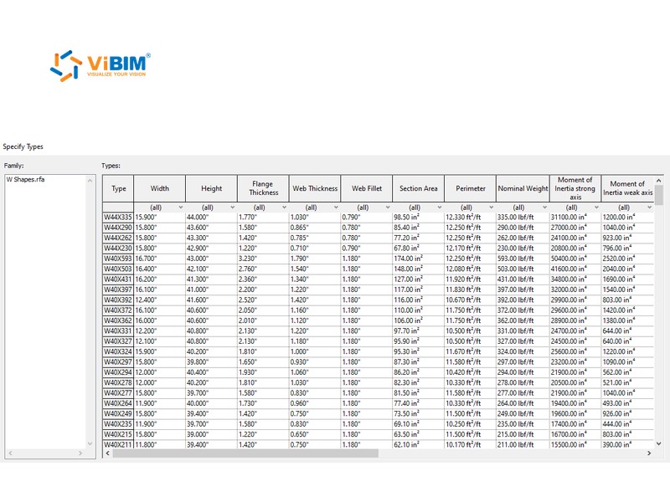Open the Nominal Weight (all) filter dropdown
This screenshot has height=502, width=670.
(523, 207)
